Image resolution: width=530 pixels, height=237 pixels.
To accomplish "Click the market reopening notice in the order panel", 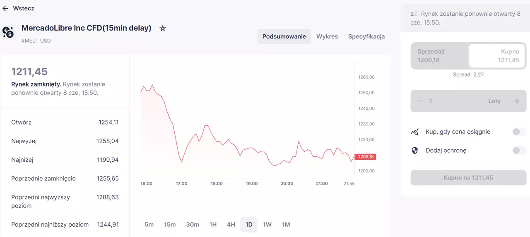I will [465, 18].
